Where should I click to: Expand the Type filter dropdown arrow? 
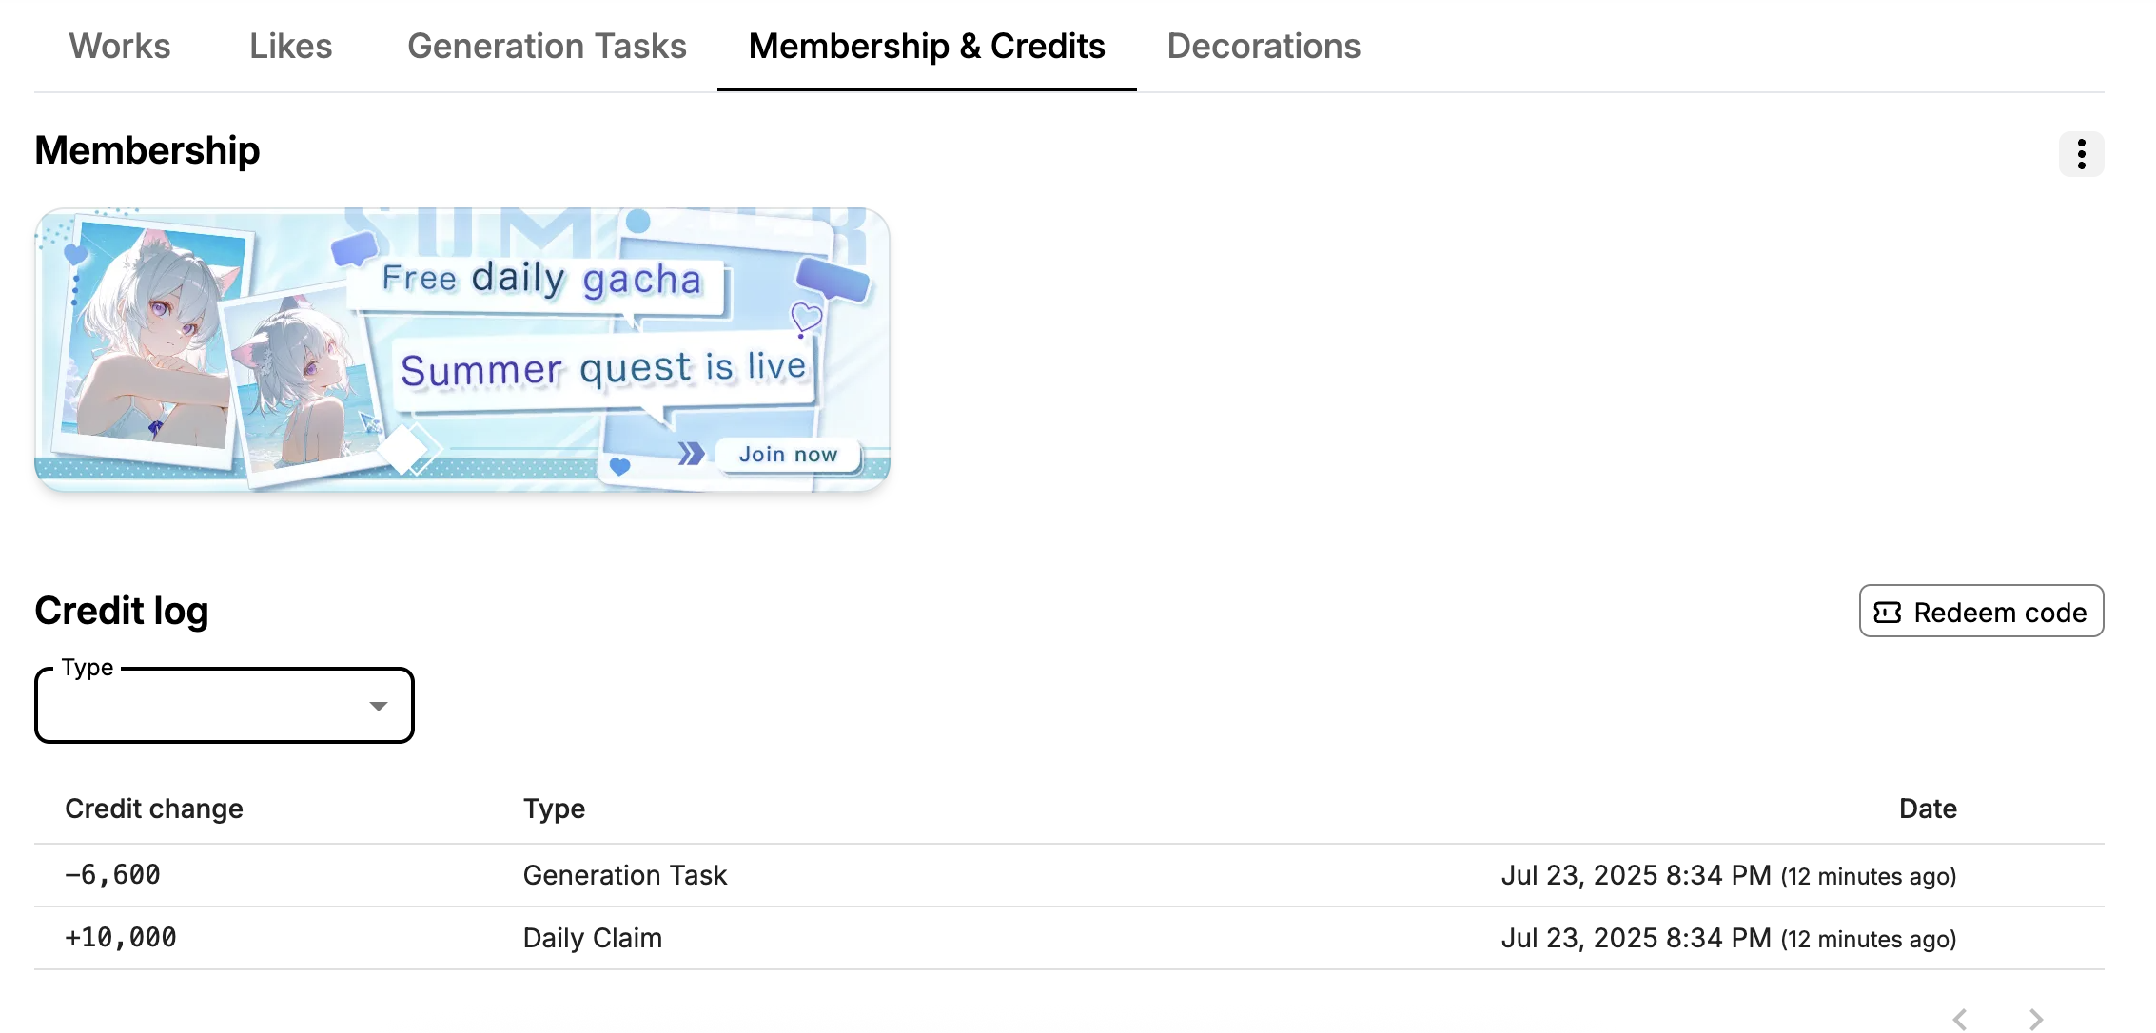pyautogui.click(x=379, y=706)
